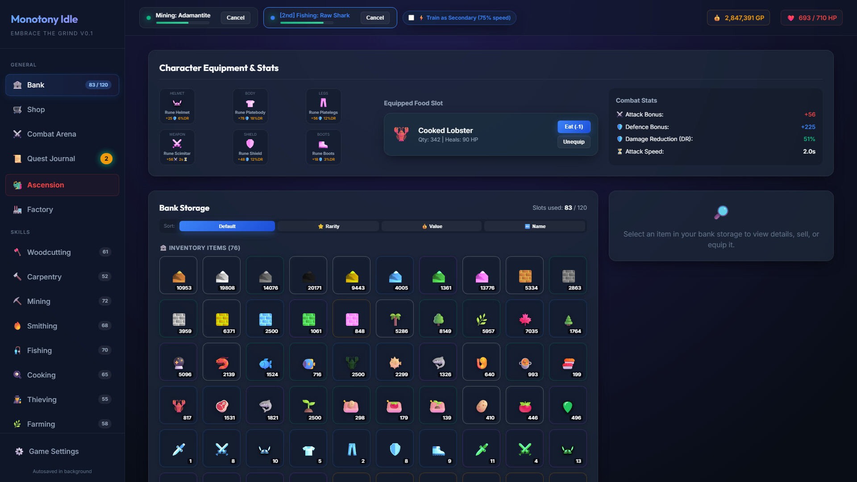
Task: Open the Woodcutting skill
Action: click(62, 252)
